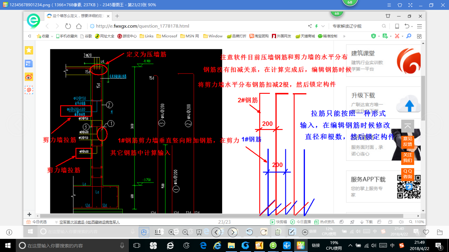This screenshot has height=252, width=449.
Task: Zoom in with the plus magnifier
Action: tap(171, 232)
